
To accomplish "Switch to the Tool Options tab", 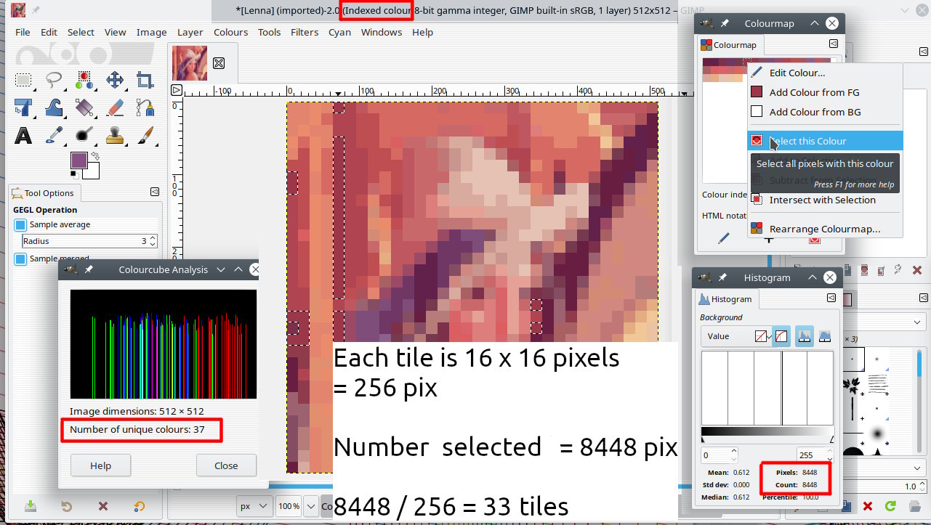I will pyautogui.click(x=44, y=193).
